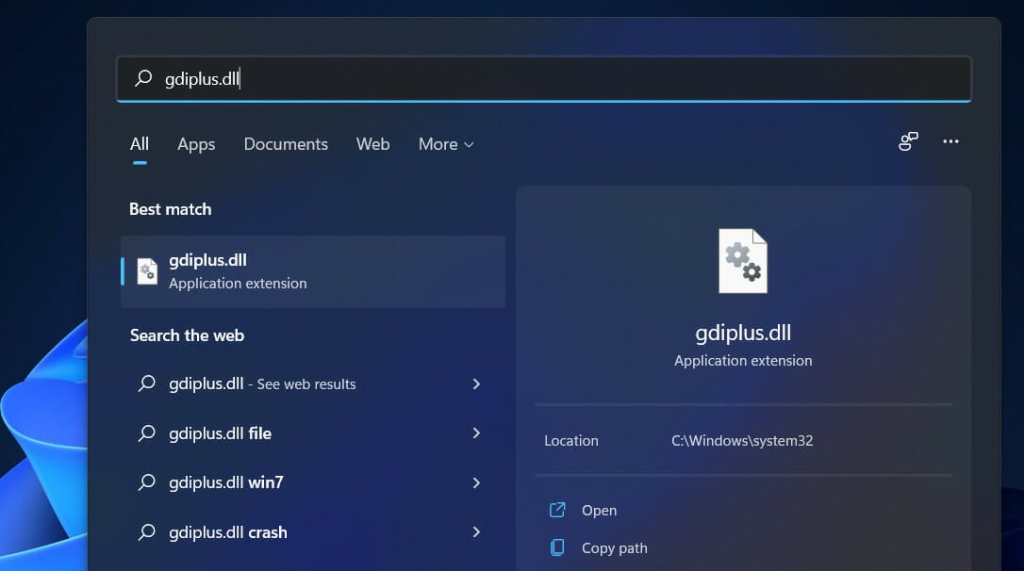The width and height of the screenshot is (1024, 571).
Task: Click the search icon beside gdiplus.dll crash
Action: (x=147, y=532)
